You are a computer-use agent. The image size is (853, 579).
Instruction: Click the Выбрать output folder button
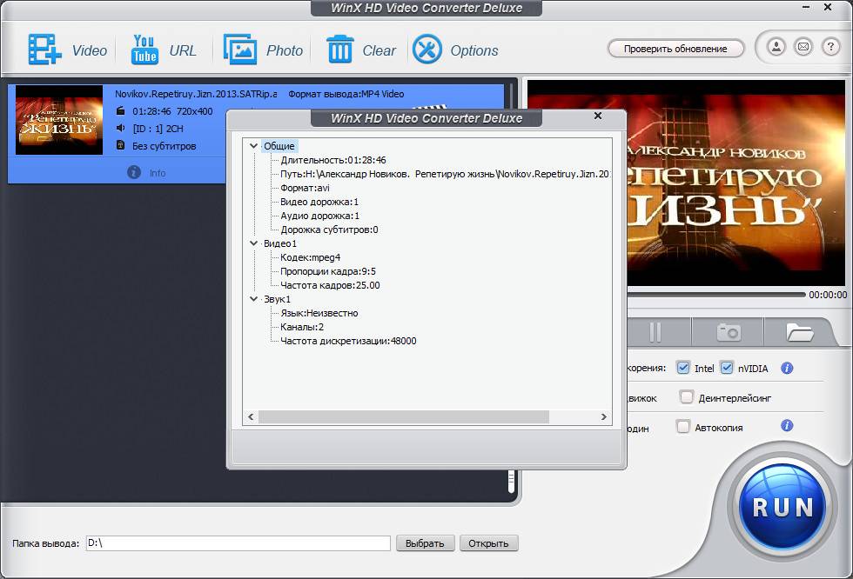(425, 543)
